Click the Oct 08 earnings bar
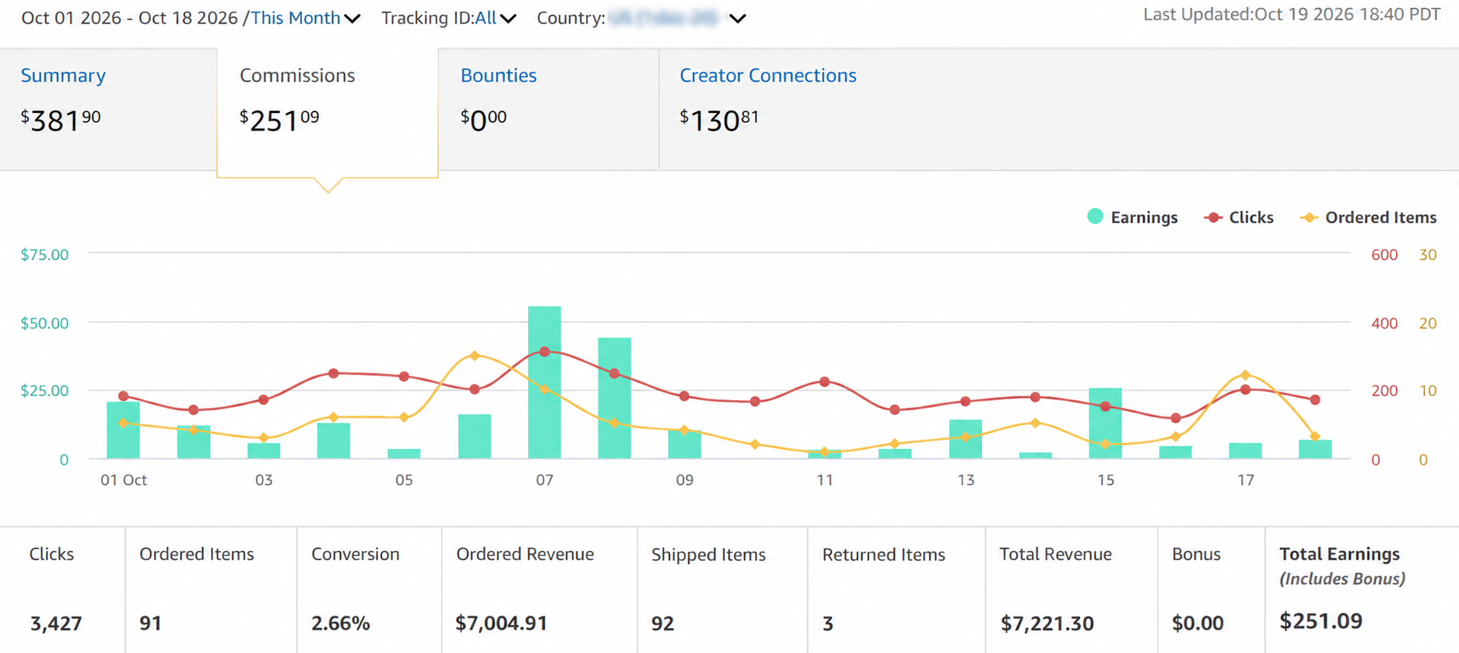The image size is (1459, 653). point(615,398)
